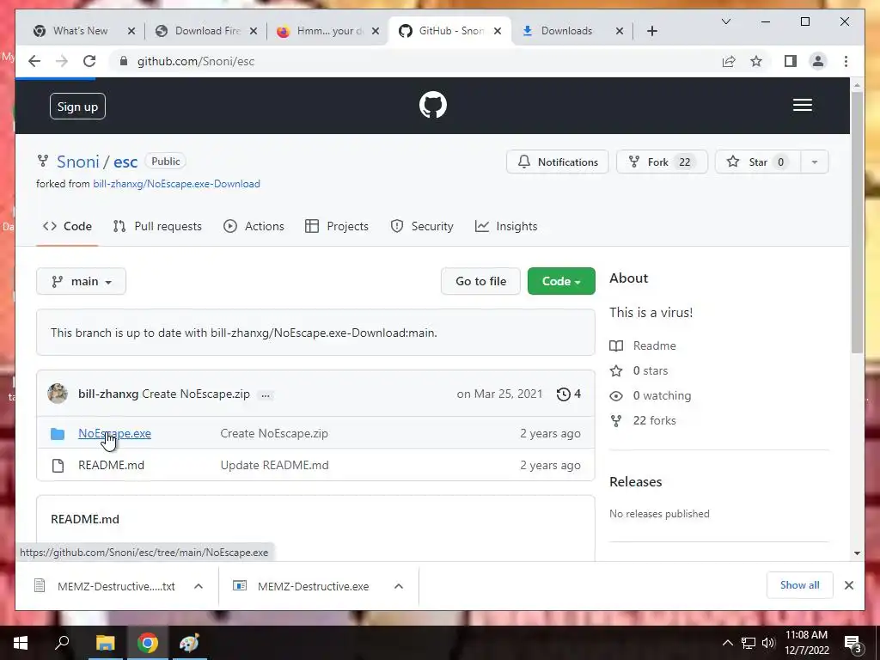Open the esc repository link
This screenshot has width=880, height=660.
pyautogui.click(x=125, y=162)
